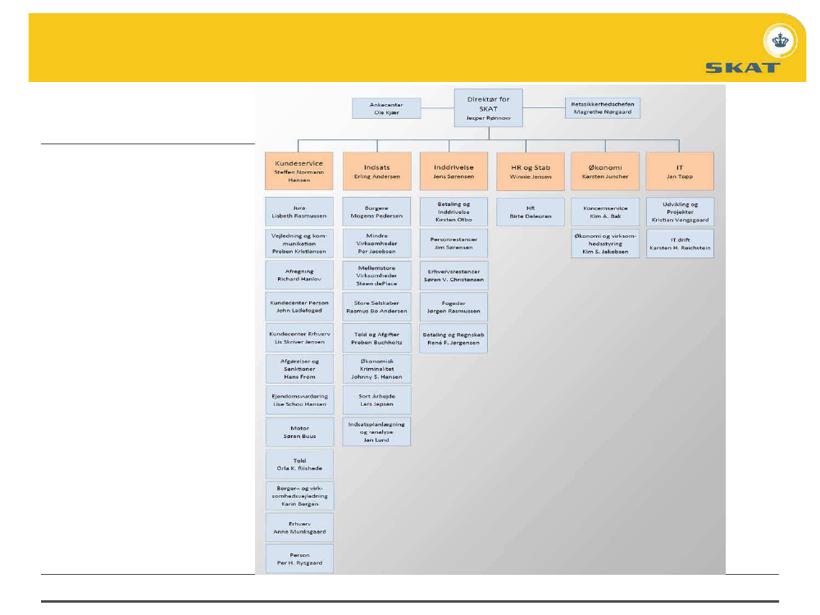Select Retssikkerhedschefen Magrethe Nørgaard box

[x=603, y=108]
